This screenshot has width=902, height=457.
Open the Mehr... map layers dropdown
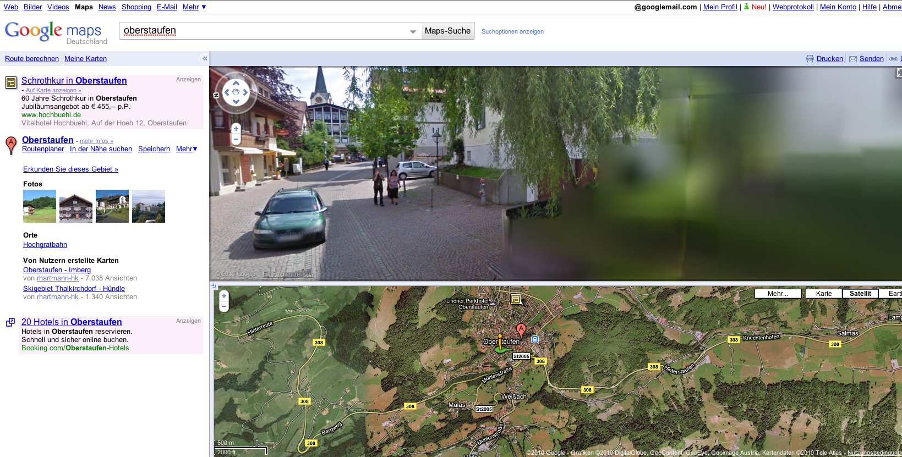tap(778, 294)
